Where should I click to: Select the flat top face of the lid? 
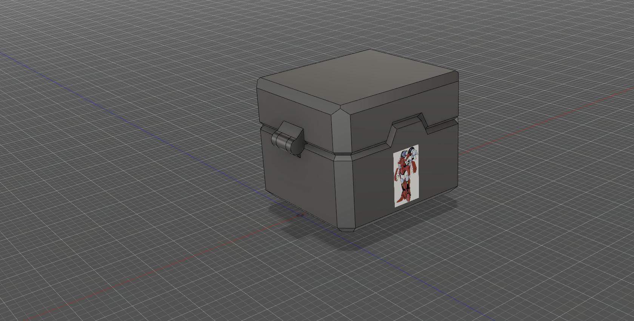(359, 78)
